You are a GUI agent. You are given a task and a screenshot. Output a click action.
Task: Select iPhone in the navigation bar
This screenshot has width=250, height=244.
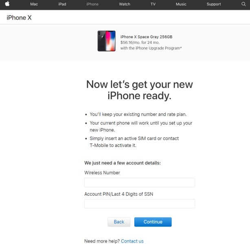[92, 4]
